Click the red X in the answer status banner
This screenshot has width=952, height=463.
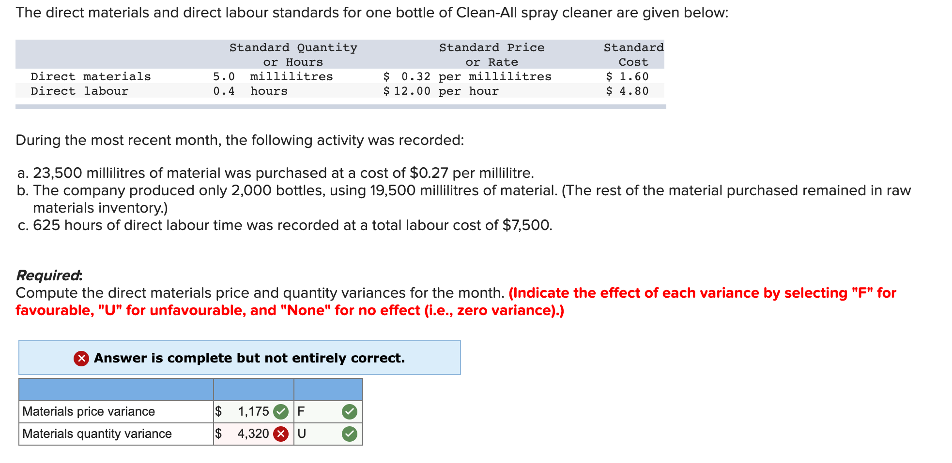tap(80, 358)
